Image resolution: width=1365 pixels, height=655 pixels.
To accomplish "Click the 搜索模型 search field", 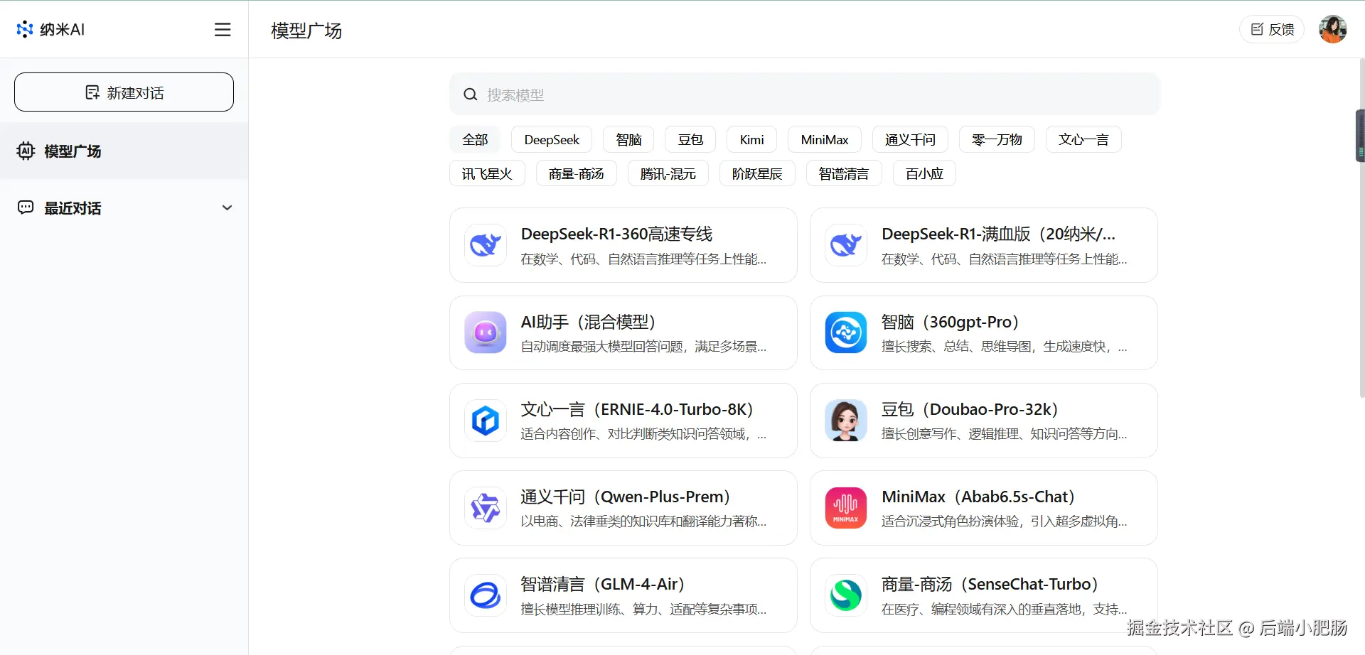I will 804,94.
